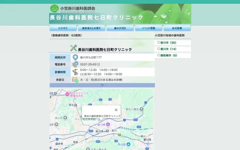Click the Saturday hours (土)8:30〜12:30 line
The height and width of the screenshot is (150, 240).
[101, 74]
